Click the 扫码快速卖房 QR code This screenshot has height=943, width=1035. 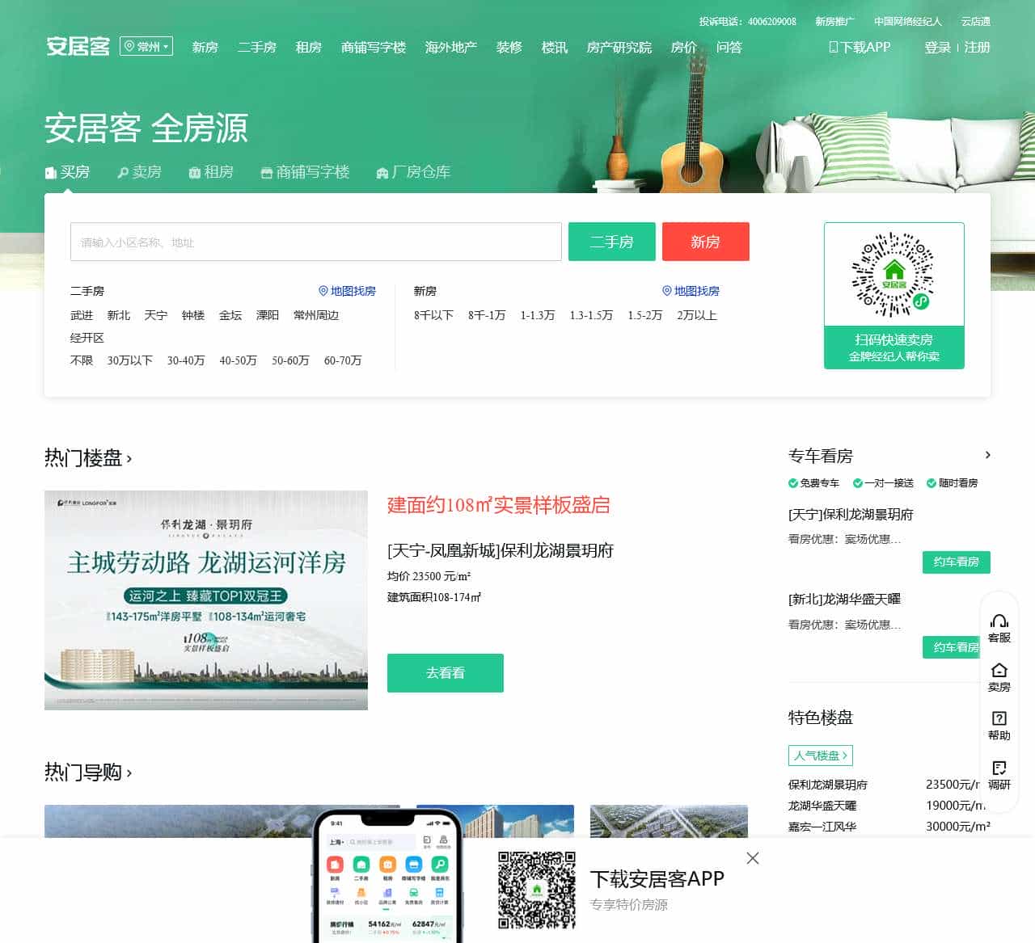point(894,276)
